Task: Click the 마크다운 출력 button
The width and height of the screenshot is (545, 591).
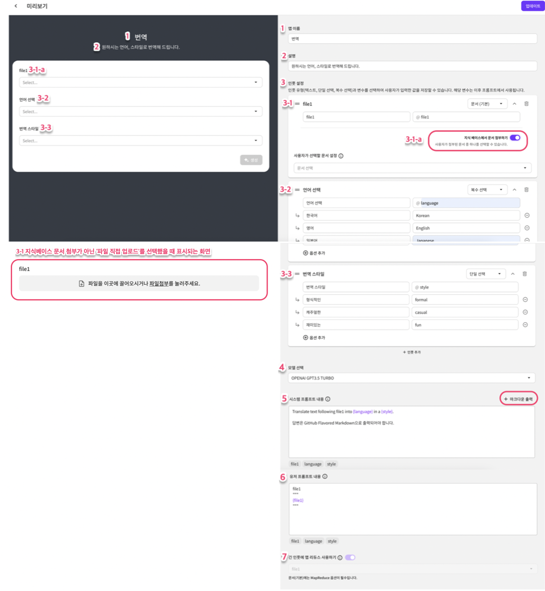Action: [518, 399]
